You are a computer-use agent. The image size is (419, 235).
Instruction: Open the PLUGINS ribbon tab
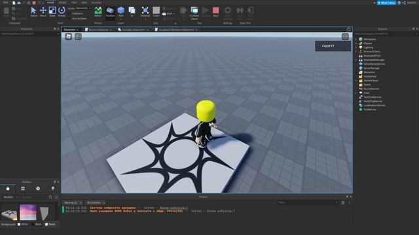pyautogui.click(x=96, y=3)
